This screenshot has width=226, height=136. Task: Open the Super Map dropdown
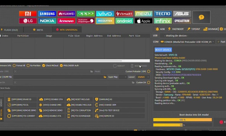click(x=123, y=77)
